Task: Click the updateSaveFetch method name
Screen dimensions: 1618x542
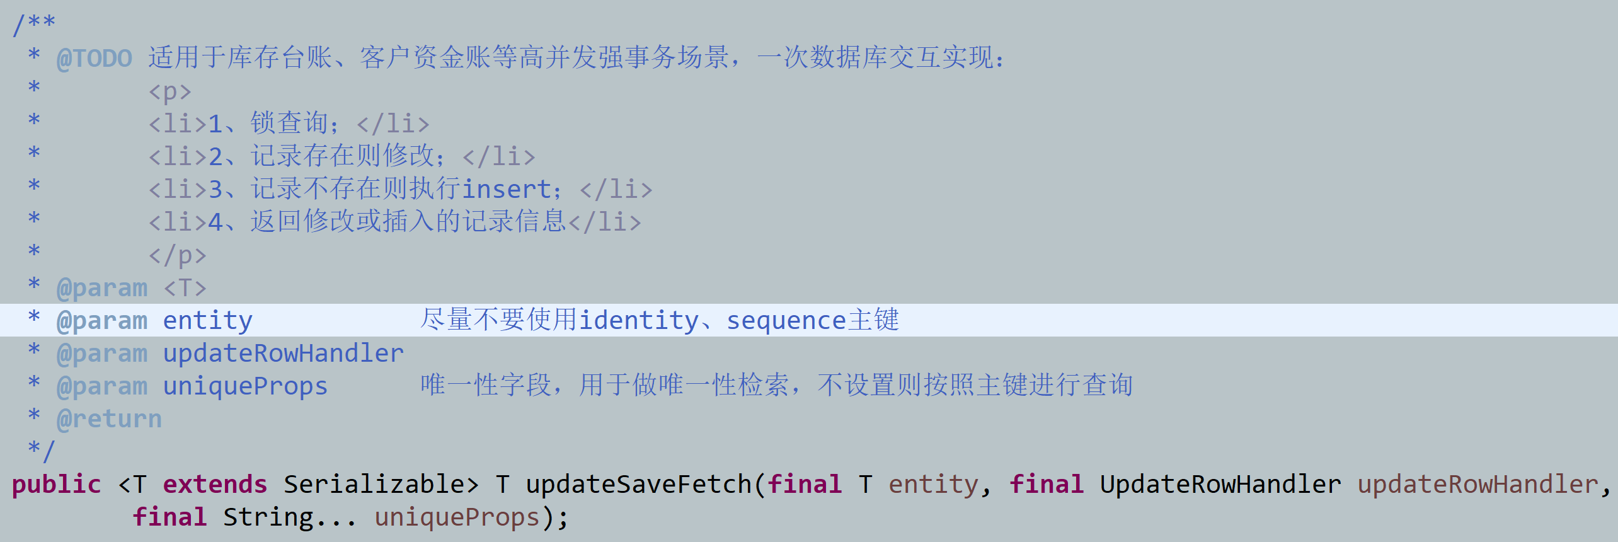Action: click(x=638, y=484)
